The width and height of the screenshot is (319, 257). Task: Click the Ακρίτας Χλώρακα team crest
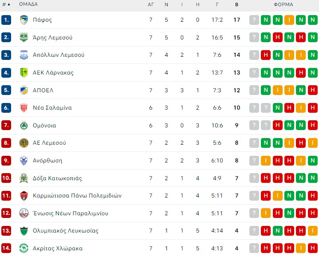point(24,248)
